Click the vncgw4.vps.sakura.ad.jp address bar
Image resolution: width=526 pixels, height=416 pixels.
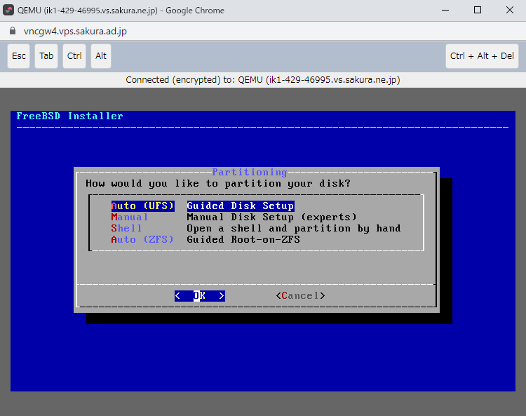(x=75, y=32)
